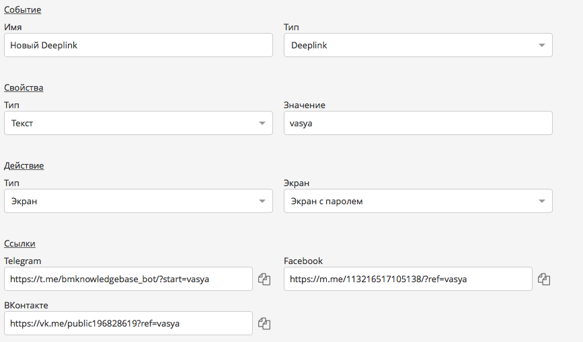Expand the Экран с паролем screen dropdown

tap(418, 201)
